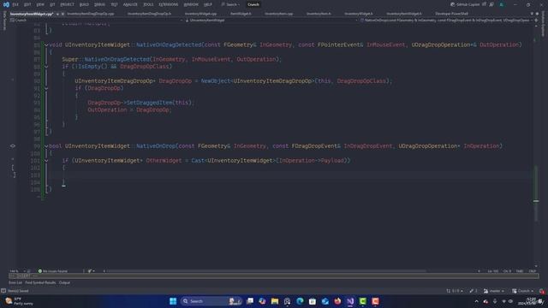Open the zoom level dropdown
The image size is (548, 308).
(17, 271)
